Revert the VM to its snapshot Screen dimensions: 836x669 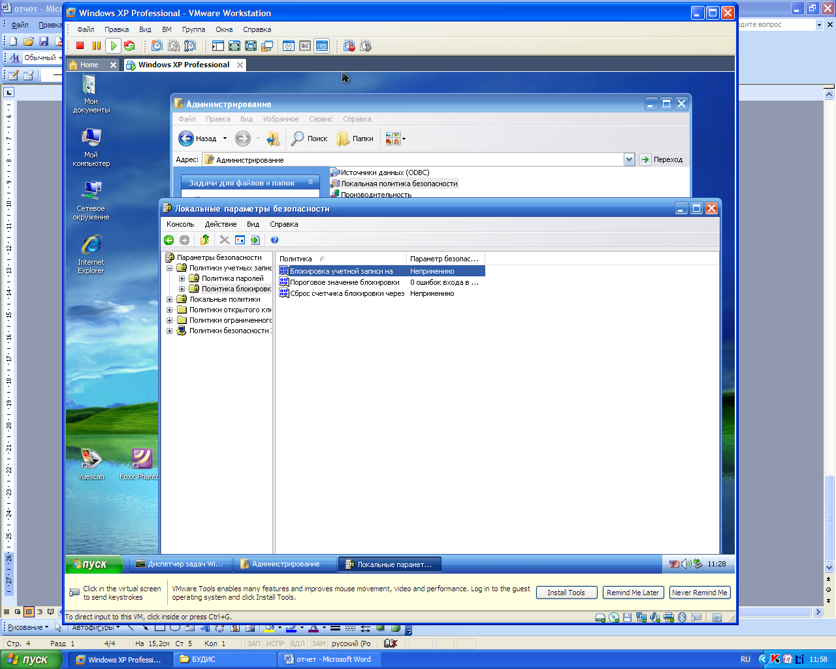(x=173, y=46)
